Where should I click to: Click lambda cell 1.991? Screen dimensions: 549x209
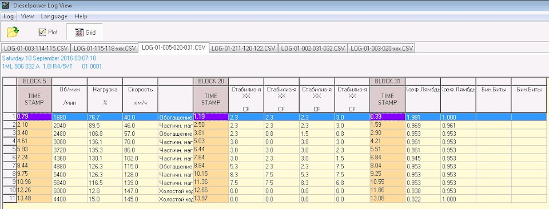[423, 117]
